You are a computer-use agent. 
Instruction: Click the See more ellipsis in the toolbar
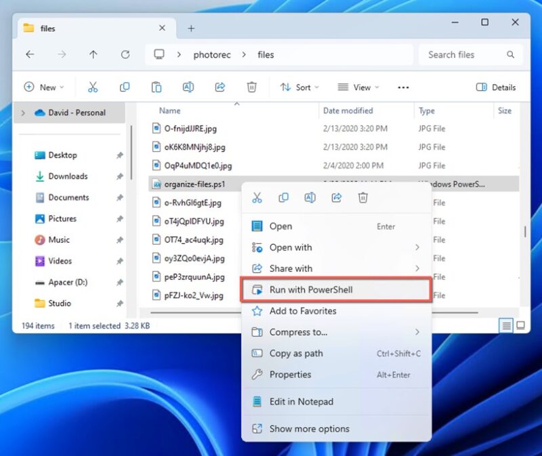click(x=403, y=87)
